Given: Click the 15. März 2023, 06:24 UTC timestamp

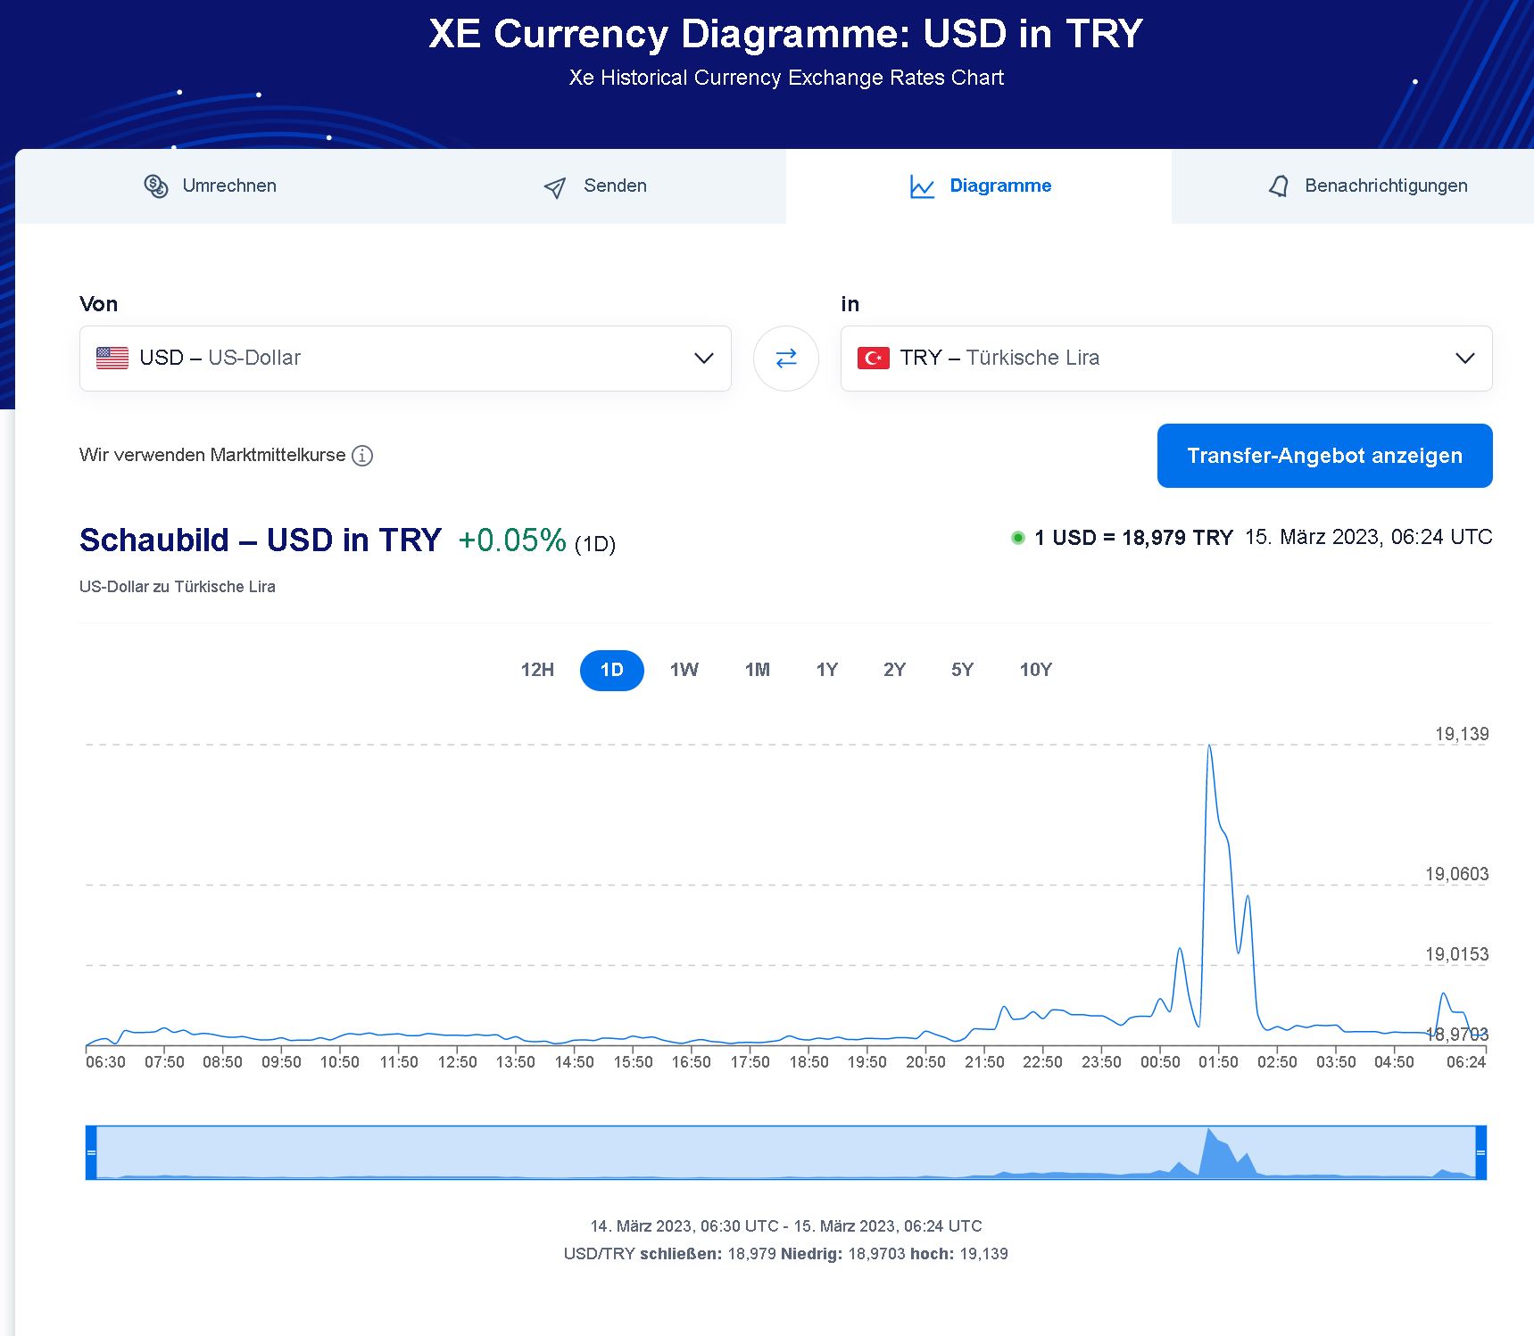Looking at the screenshot, I should point(1369,537).
